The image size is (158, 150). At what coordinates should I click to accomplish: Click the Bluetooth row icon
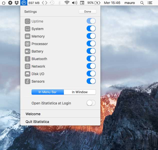[x=28, y=59]
